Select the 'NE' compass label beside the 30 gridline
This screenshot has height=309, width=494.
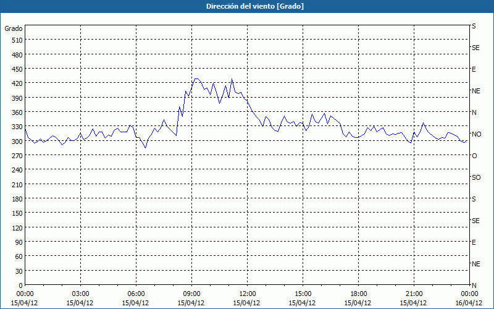(476, 265)
